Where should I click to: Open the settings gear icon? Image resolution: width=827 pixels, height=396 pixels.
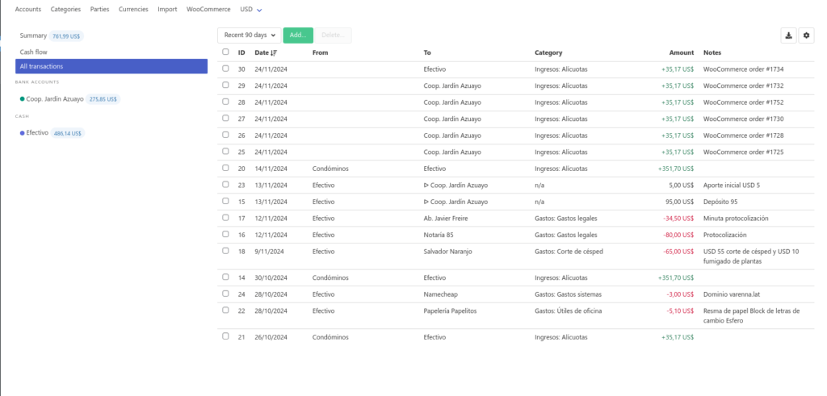tap(805, 35)
